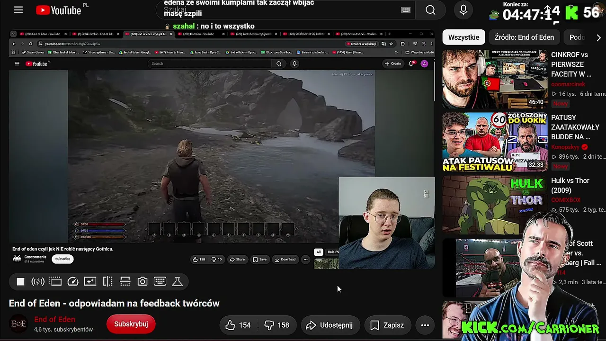Select the 'Źródło: End of Eden' chip
The width and height of the screenshot is (606, 341).
(524, 37)
